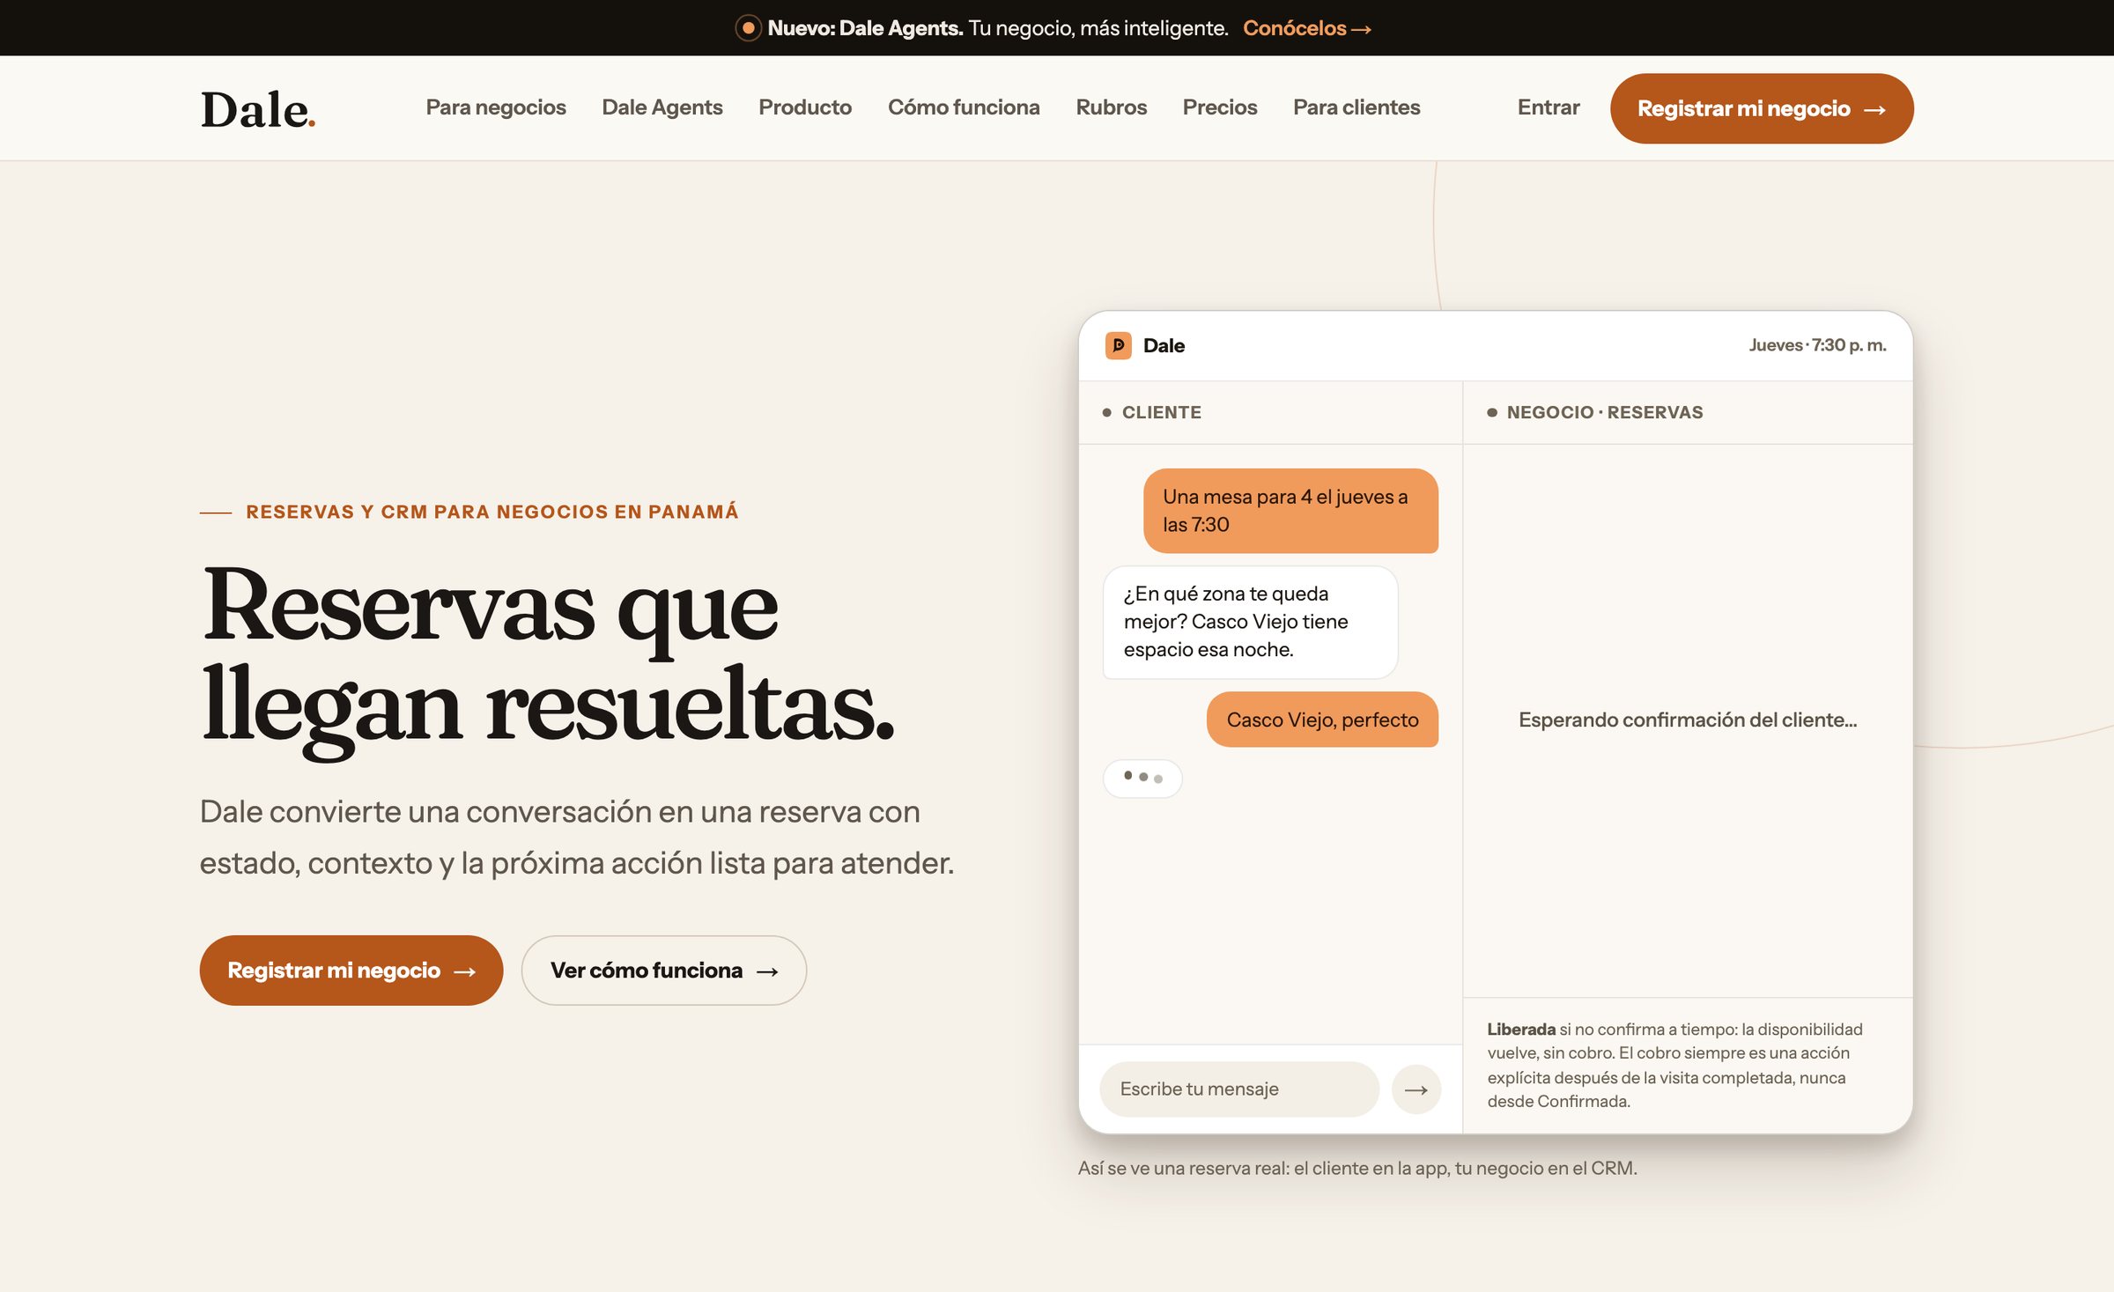The width and height of the screenshot is (2114, 1292).
Task: Navigate to Para clientes
Action: click(x=1356, y=107)
